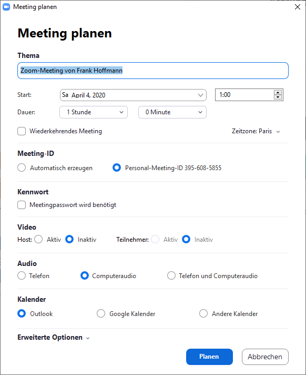Select Google Kalender as calendar
This screenshot has height=375, width=306.
tap(101, 313)
